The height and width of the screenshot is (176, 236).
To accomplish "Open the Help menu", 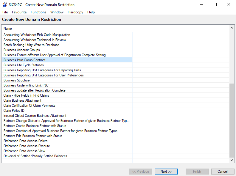I will [x=91, y=12].
